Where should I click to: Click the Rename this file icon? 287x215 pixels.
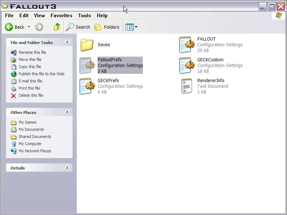pyautogui.click(x=14, y=53)
